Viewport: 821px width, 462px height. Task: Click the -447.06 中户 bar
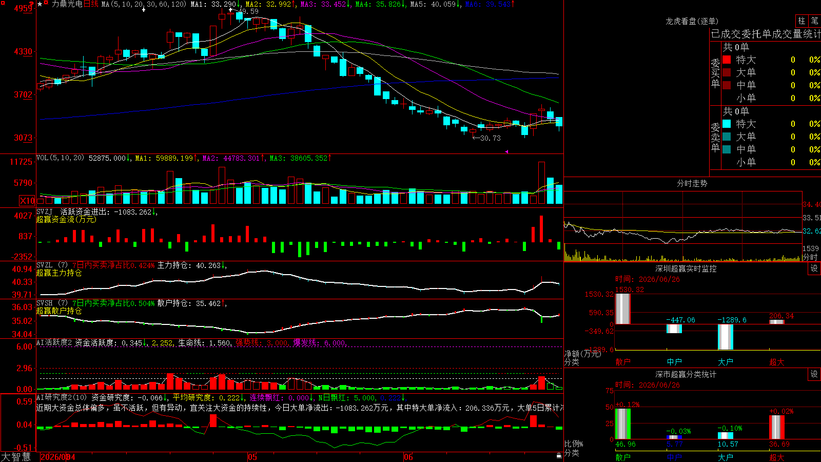pyautogui.click(x=674, y=329)
